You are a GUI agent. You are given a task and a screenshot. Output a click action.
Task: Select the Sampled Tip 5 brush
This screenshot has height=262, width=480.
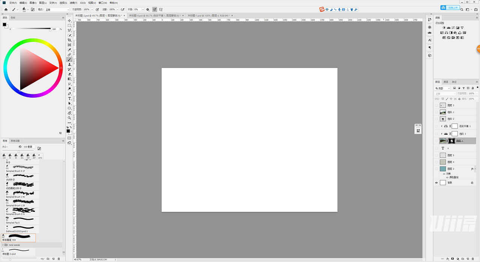pos(22,220)
